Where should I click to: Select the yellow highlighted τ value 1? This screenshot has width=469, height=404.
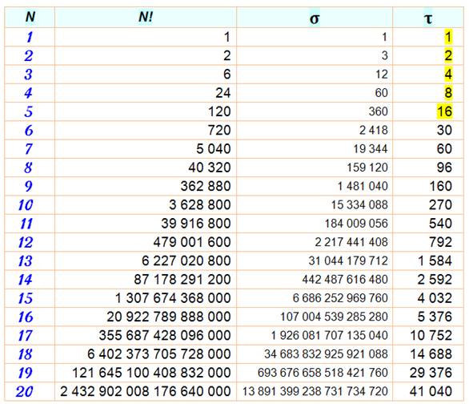pos(448,37)
